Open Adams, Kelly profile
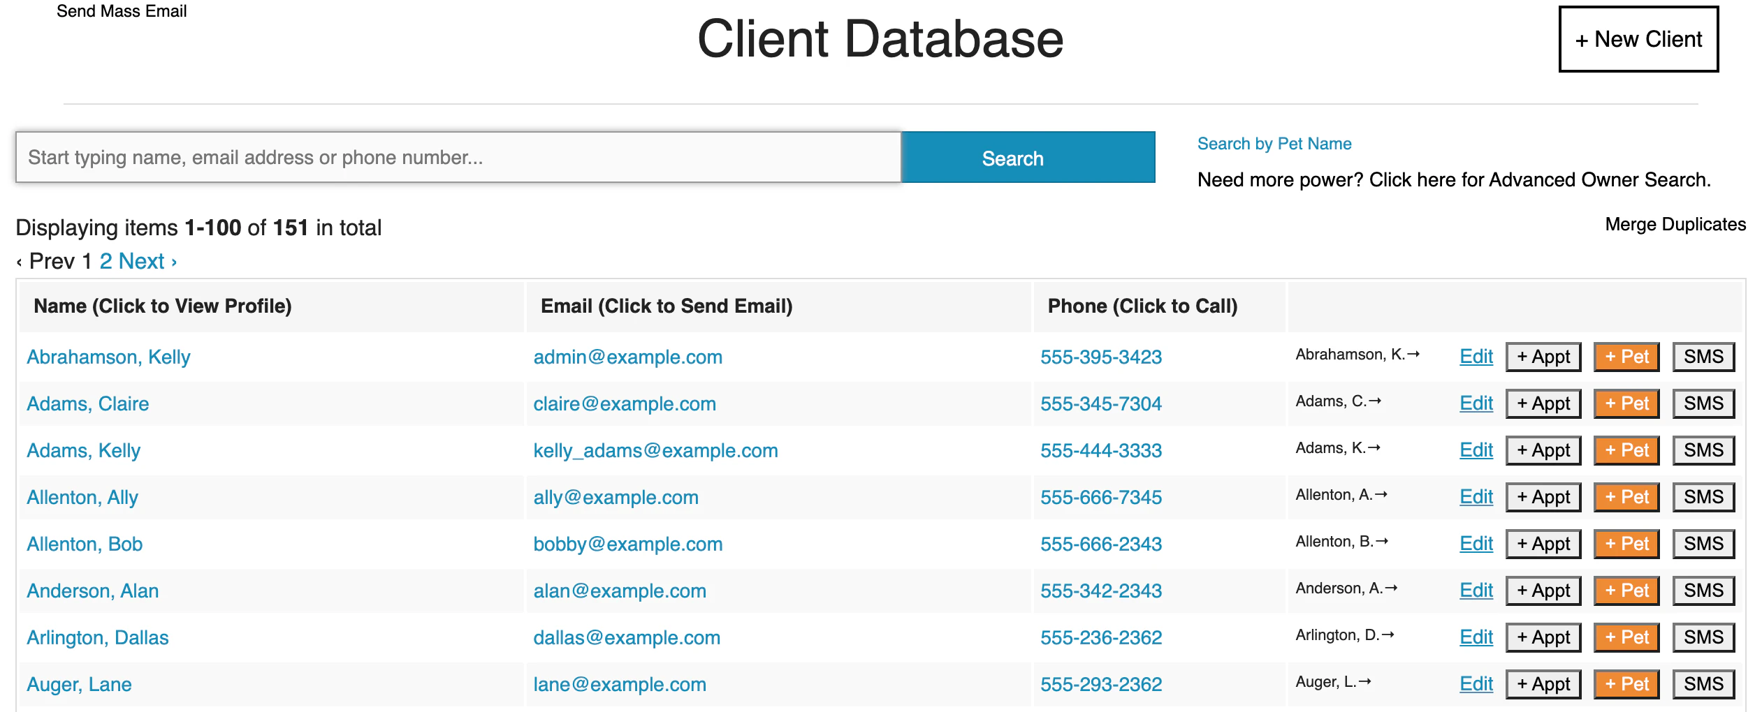 [x=84, y=450]
